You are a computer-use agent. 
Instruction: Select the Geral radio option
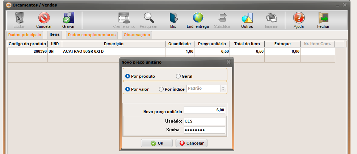178,76
